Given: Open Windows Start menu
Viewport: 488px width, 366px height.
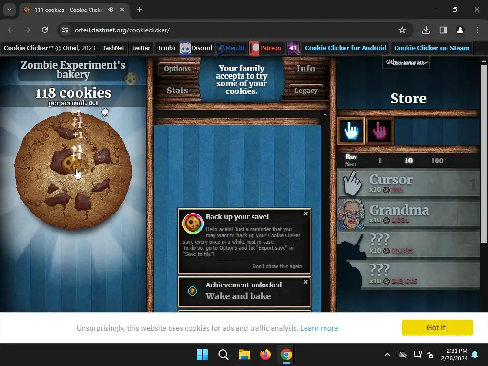Looking at the screenshot, I should click(202, 355).
